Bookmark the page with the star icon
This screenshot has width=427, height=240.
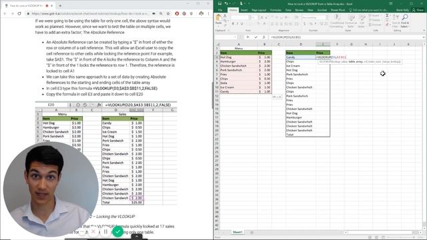click(x=168, y=13)
